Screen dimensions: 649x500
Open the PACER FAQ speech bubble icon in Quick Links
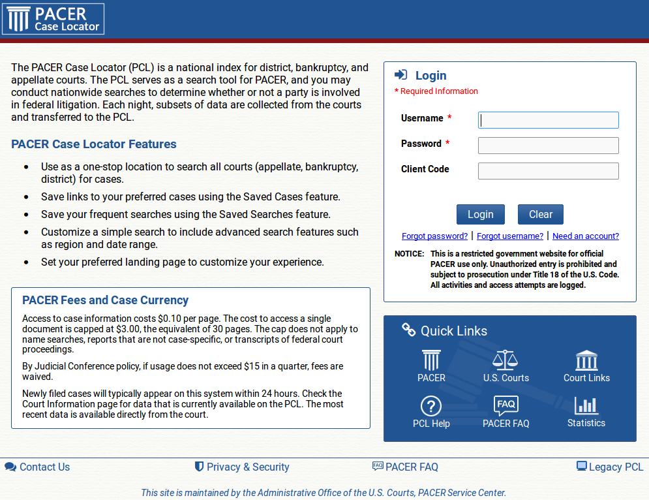(506, 405)
